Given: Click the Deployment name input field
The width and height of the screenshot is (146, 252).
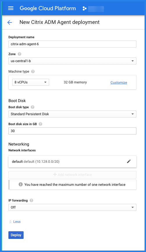Looking at the screenshot, I should coord(72,44).
